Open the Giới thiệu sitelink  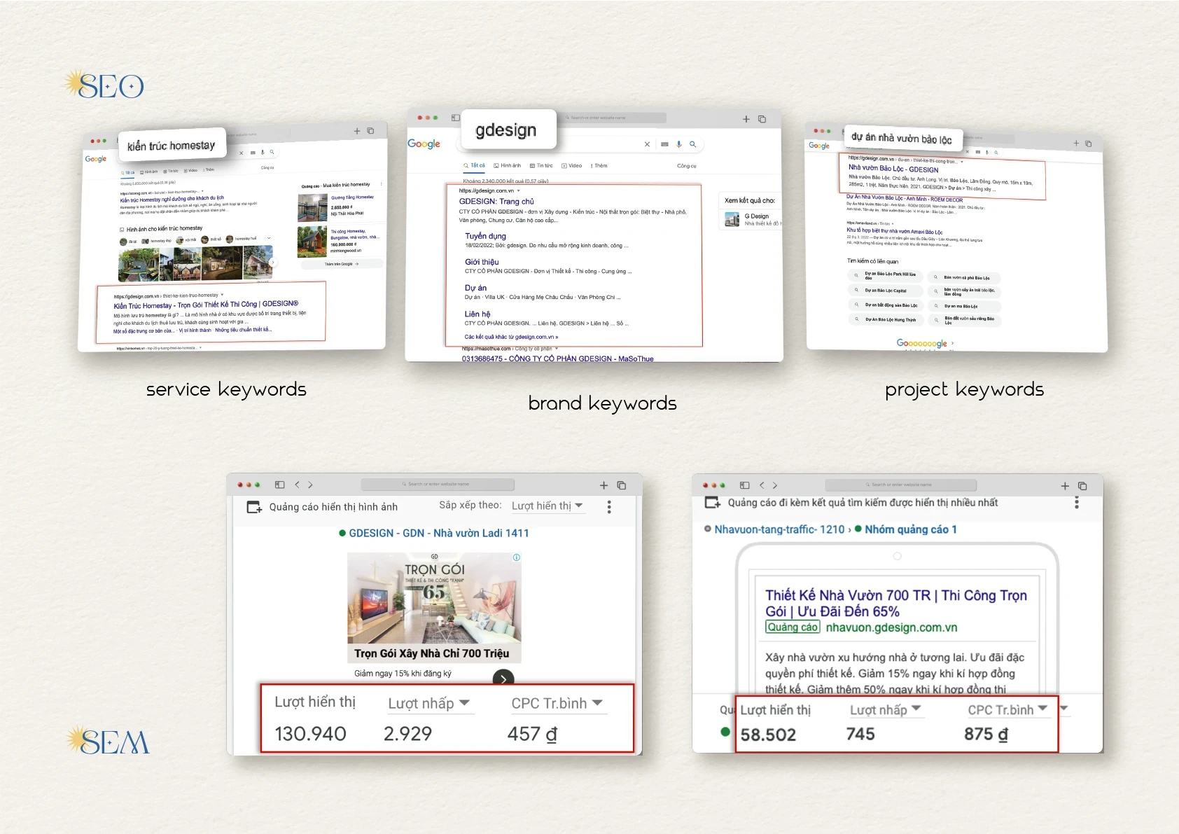tap(482, 262)
